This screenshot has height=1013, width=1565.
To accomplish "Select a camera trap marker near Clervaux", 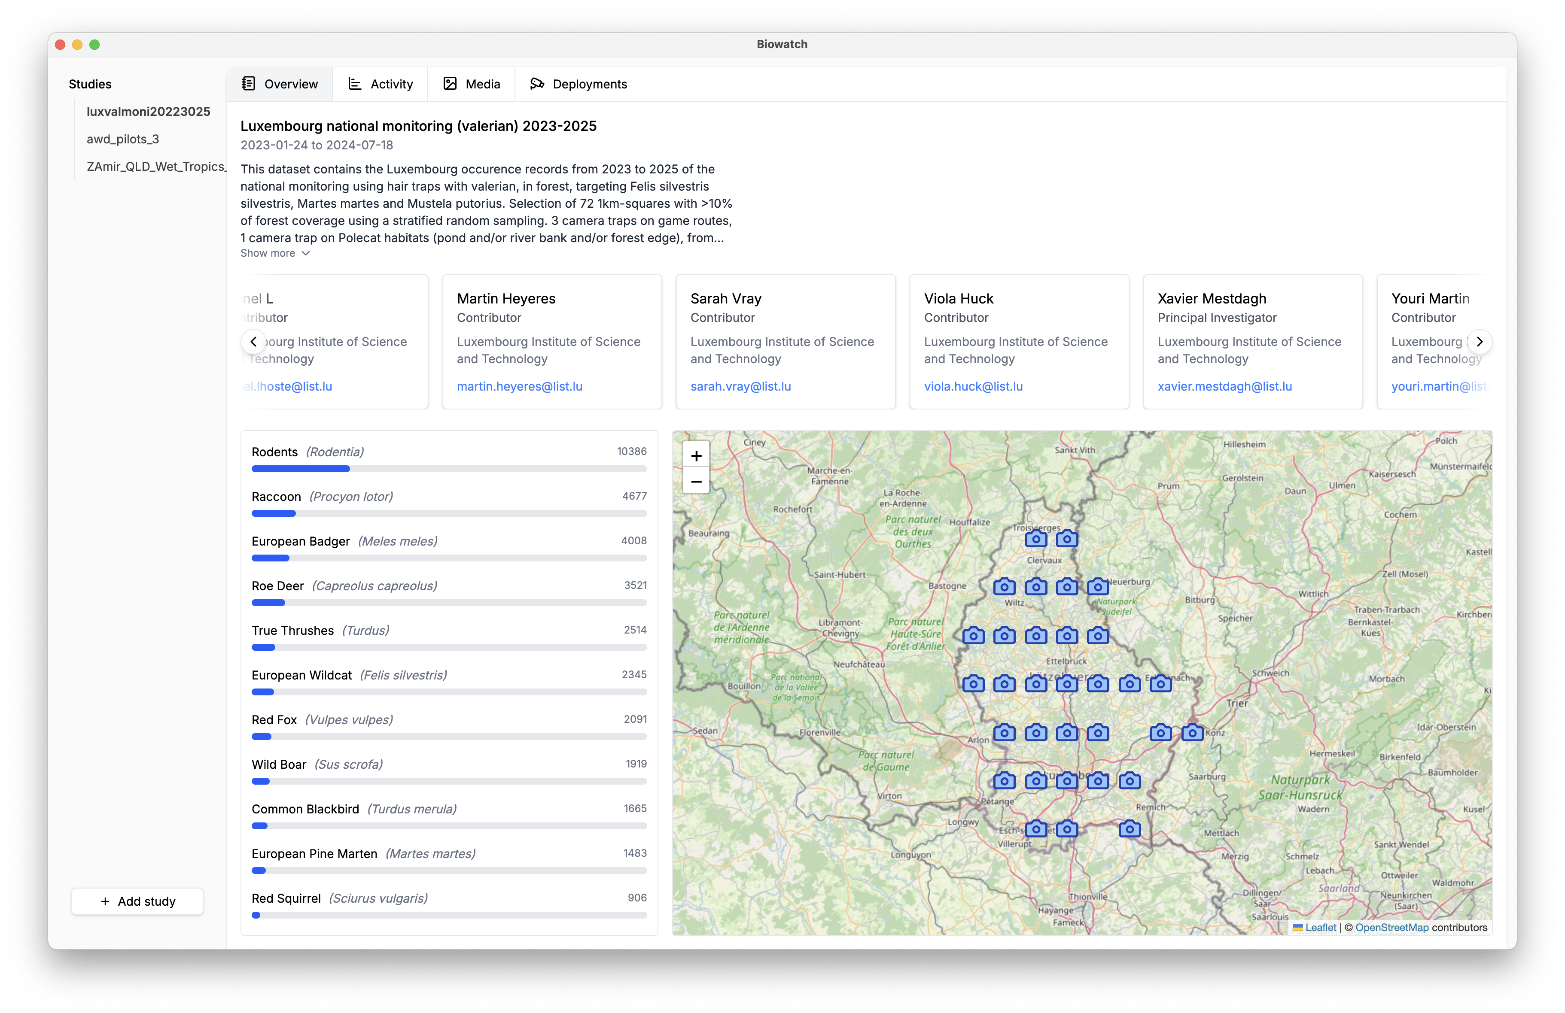I will tap(1035, 539).
